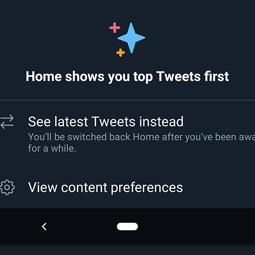Tap the swap arrows icon
The width and height of the screenshot is (255, 255).
[7, 122]
